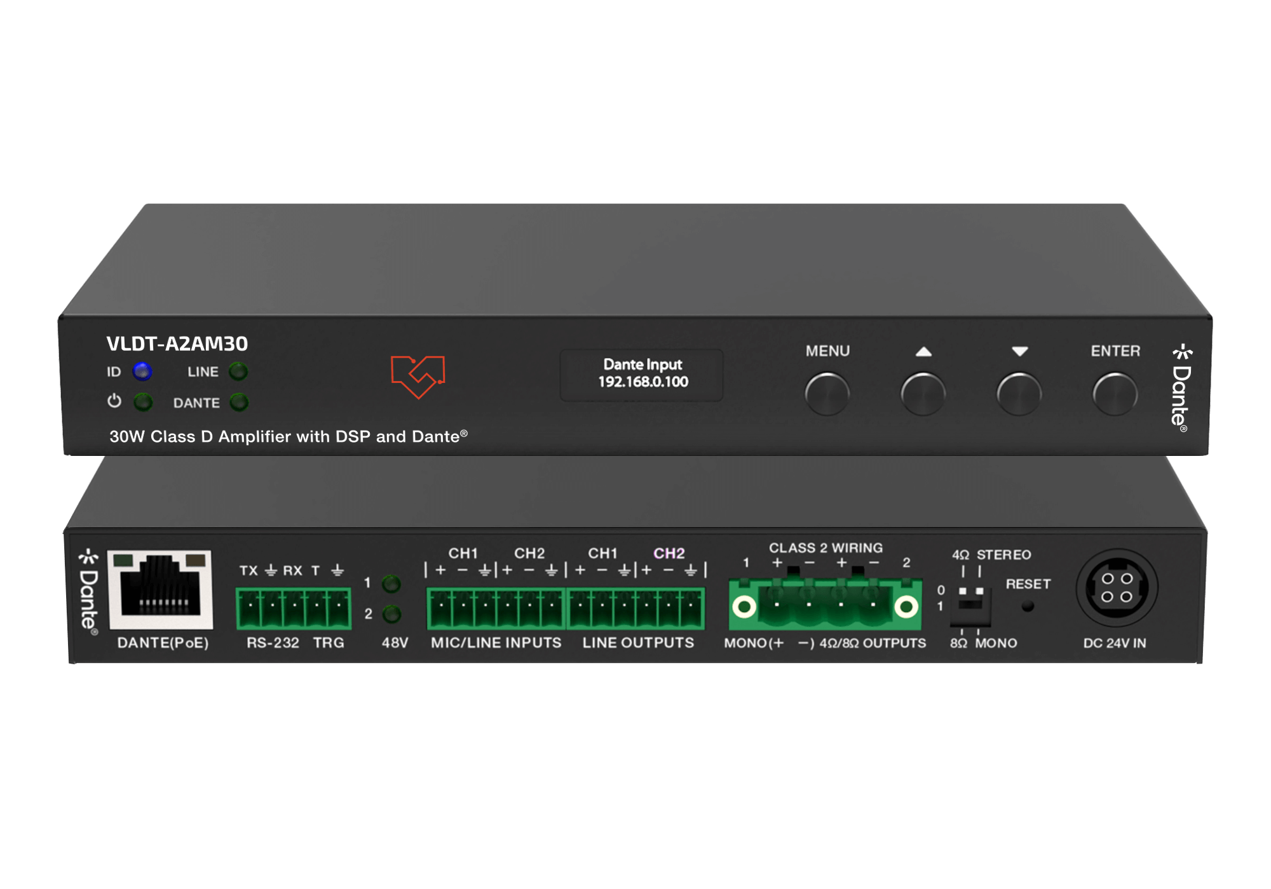The image size is (1271, 889).
Task: Click the DANTE(PoE) Ethernet port
Action: tap(160, 589)
